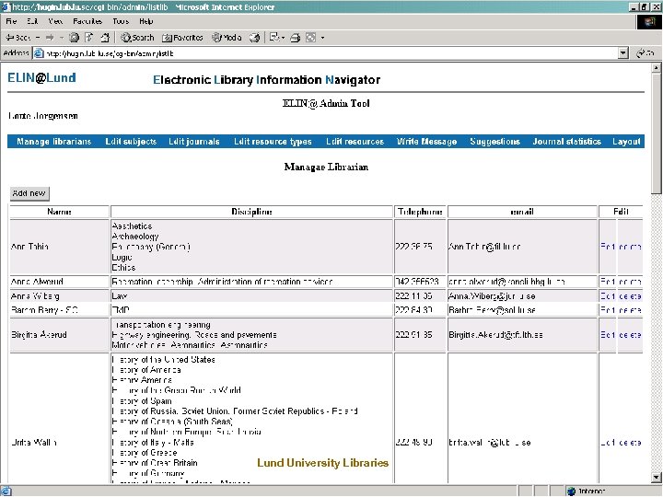Click the email column header
The width and height of the screenshot is (663, 497).
[522, 212]
